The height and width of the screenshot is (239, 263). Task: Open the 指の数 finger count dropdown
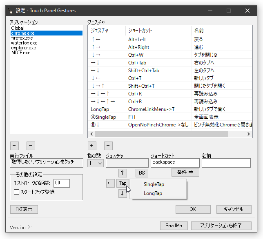point(95,163)
